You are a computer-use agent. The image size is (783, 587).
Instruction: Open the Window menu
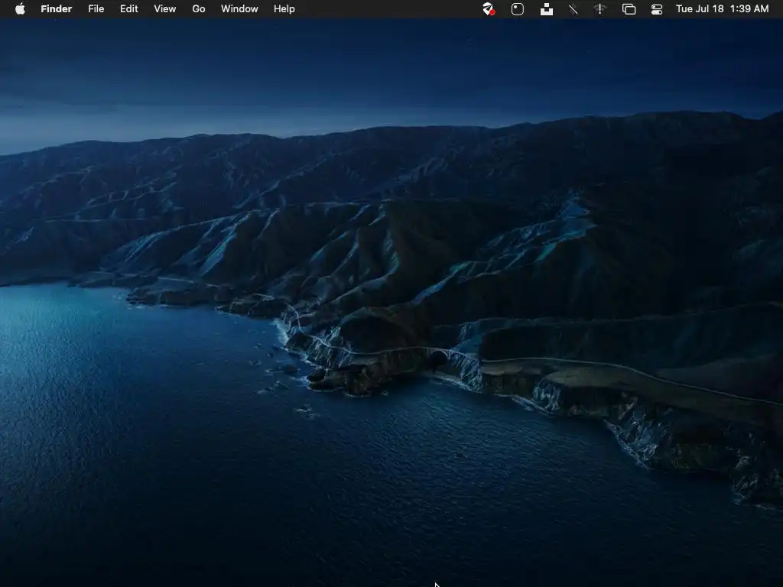[239, 9]
